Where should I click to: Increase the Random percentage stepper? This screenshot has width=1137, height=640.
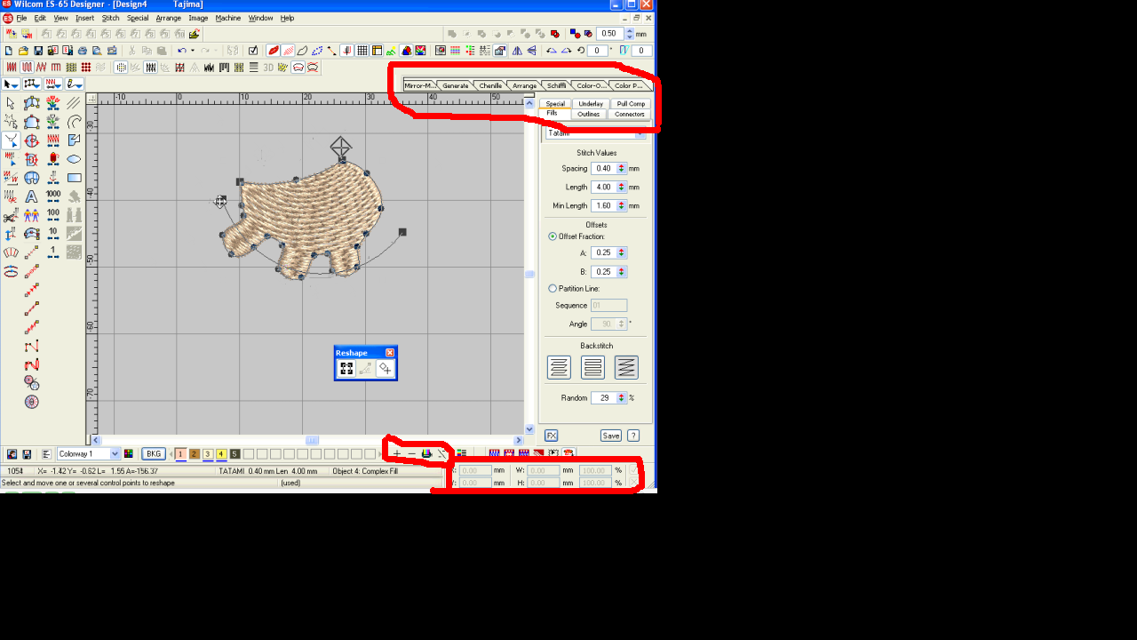click(x=622, y=396)
